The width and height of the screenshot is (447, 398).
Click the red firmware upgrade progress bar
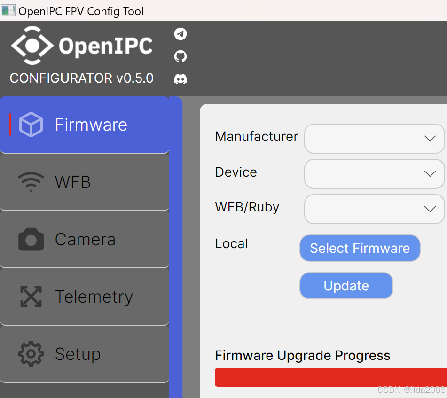click(331, 377)
